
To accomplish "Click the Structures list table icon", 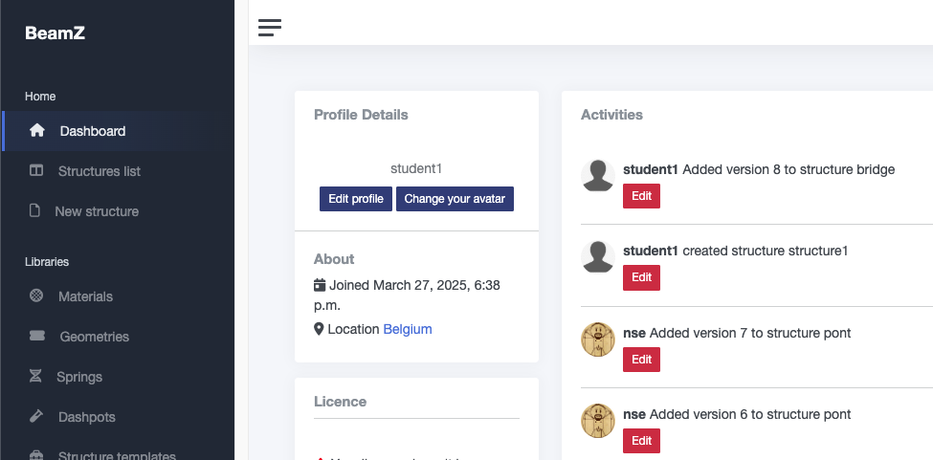I will click(36, 171).
